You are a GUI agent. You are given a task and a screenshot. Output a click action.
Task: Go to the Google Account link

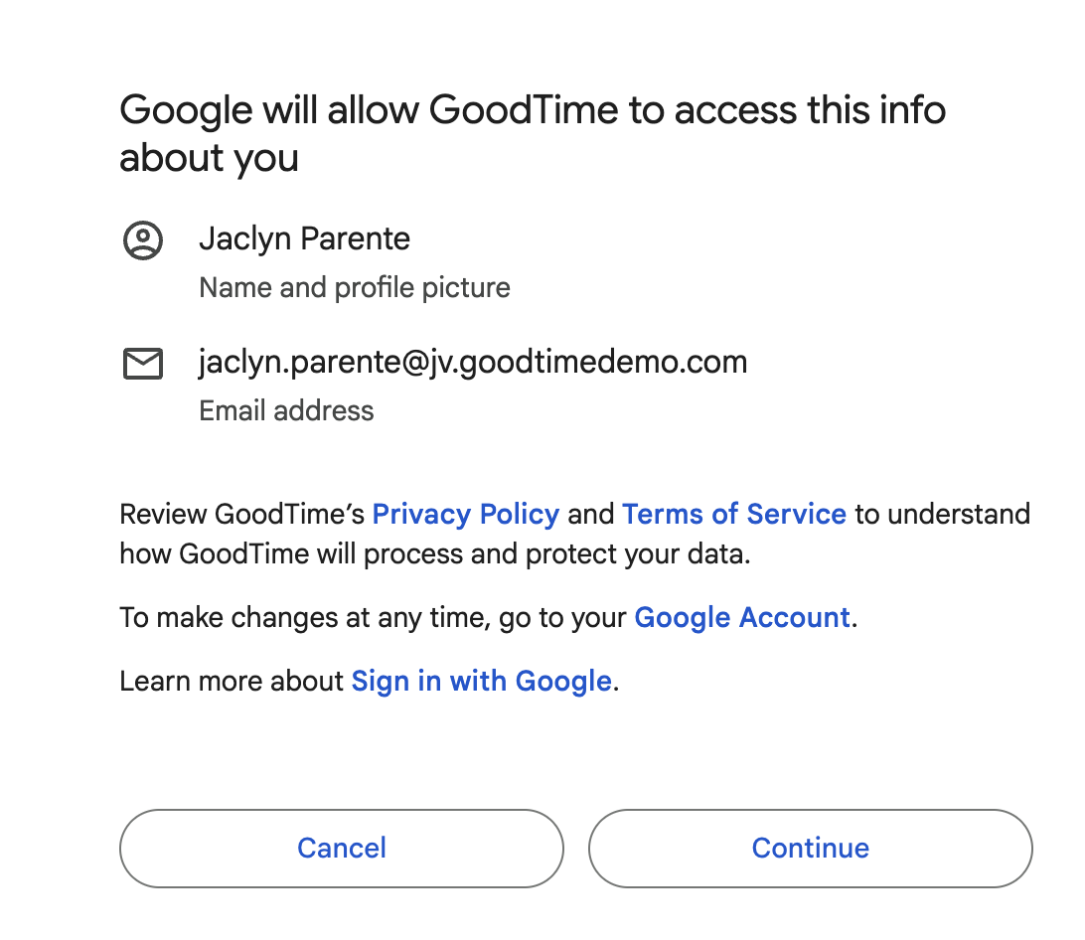coord(741,618)
